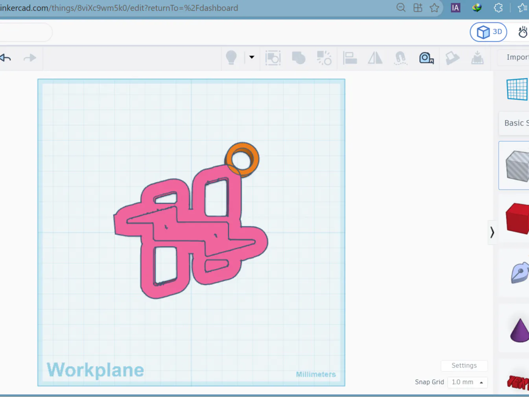The width and height of the screenshot is (529, 397).
Task: Undo the last action
Action: pyautogui.click(x=6, y=58)
